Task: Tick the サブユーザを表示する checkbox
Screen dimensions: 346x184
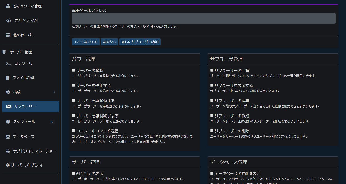Action: tap(212, 85)
